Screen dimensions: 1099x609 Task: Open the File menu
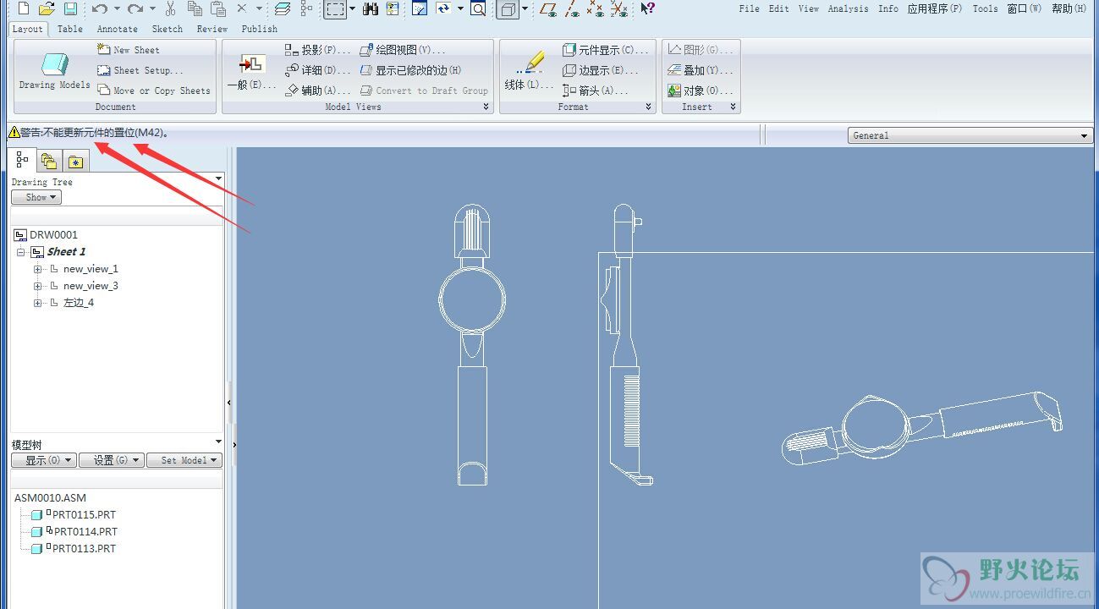click(749, 8)
